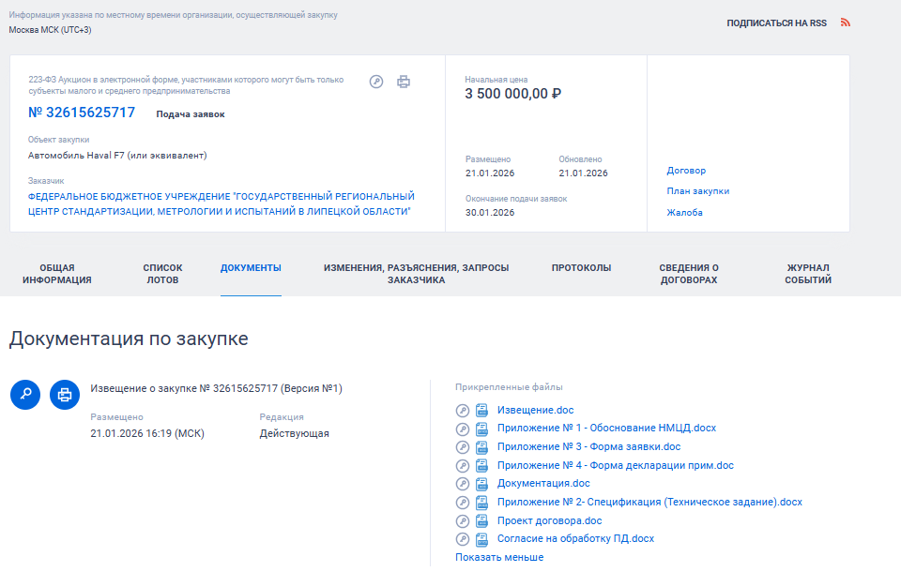The height and width of the screenshot is (587, 901).
Task: Open customer link Федеральное бюджетное учреждение
Action: tap(221, 203)
